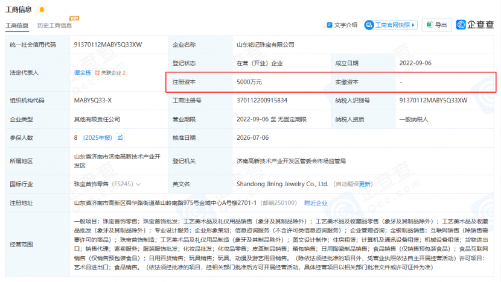501x282 pixels.
Task: Click 更新 beside the English name
Action: (365, 184)
